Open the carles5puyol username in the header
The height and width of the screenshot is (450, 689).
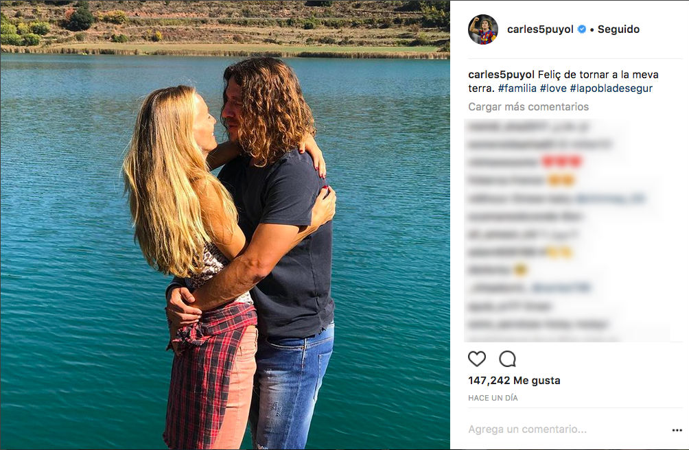click(x=540, y=29)
